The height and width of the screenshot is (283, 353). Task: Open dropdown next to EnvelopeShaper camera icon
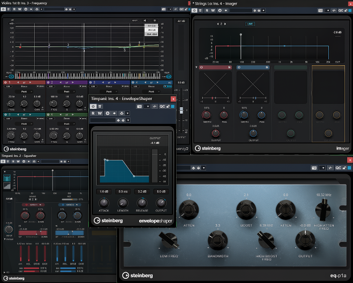(147, 106)
